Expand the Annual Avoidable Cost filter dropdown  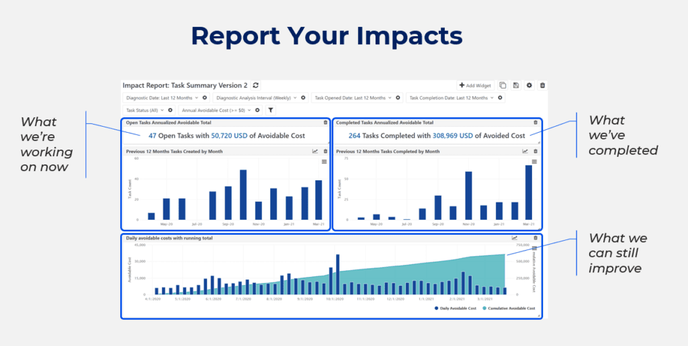click(249, 110)
